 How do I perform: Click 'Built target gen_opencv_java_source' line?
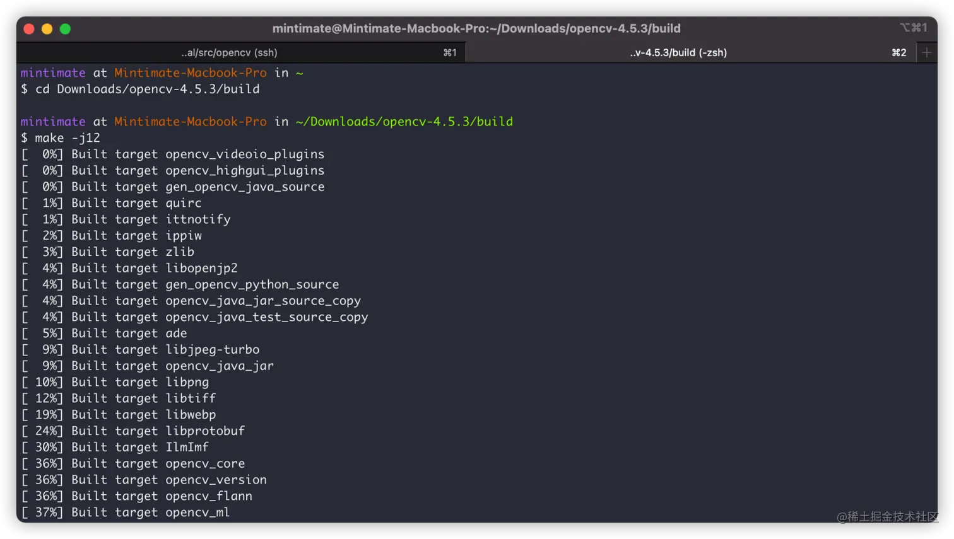click(173, 187)
